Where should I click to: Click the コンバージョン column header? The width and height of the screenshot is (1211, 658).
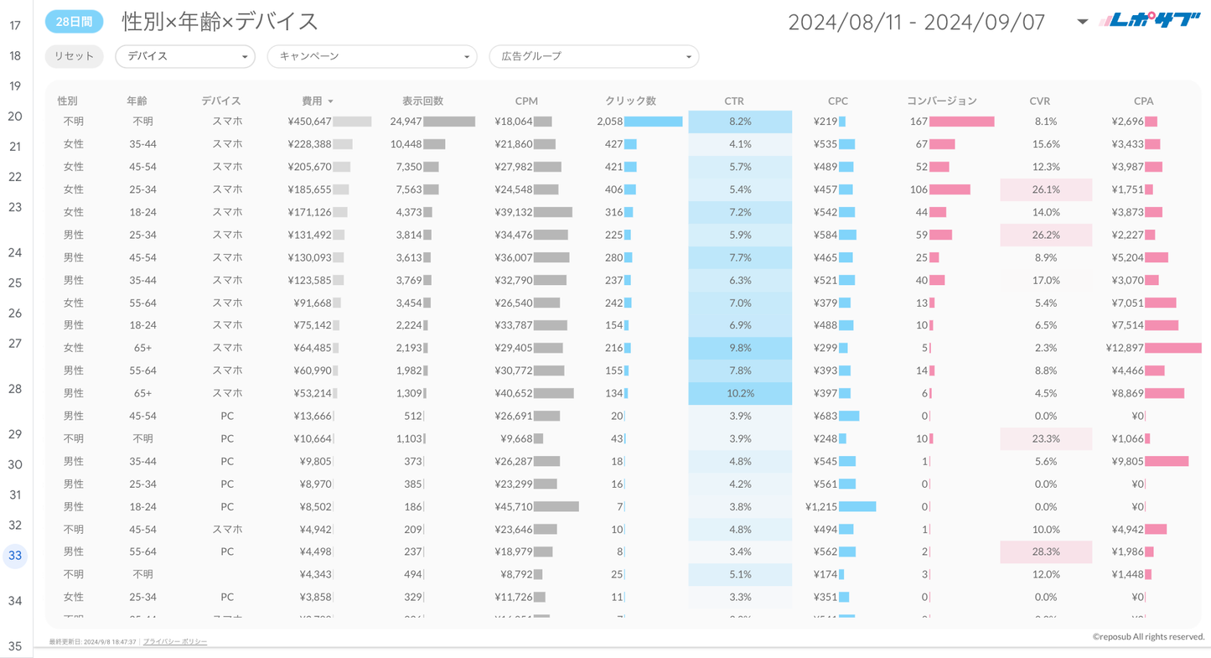click(941, 101)
